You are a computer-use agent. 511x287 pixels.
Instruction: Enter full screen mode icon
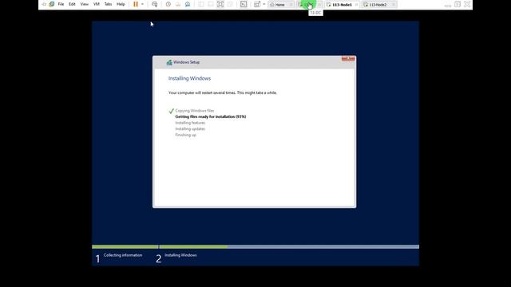point(220,4)
